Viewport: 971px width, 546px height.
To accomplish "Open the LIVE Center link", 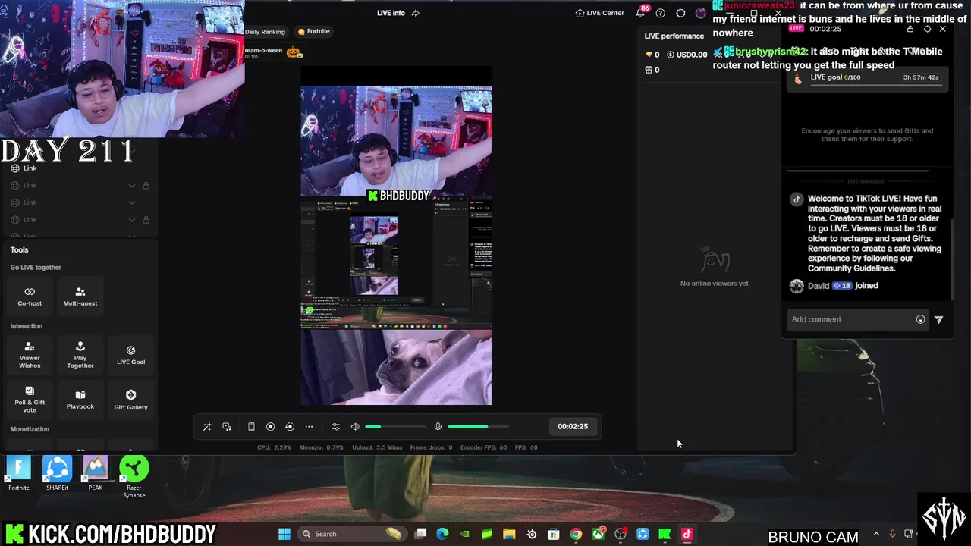I will tap(599, 13).
